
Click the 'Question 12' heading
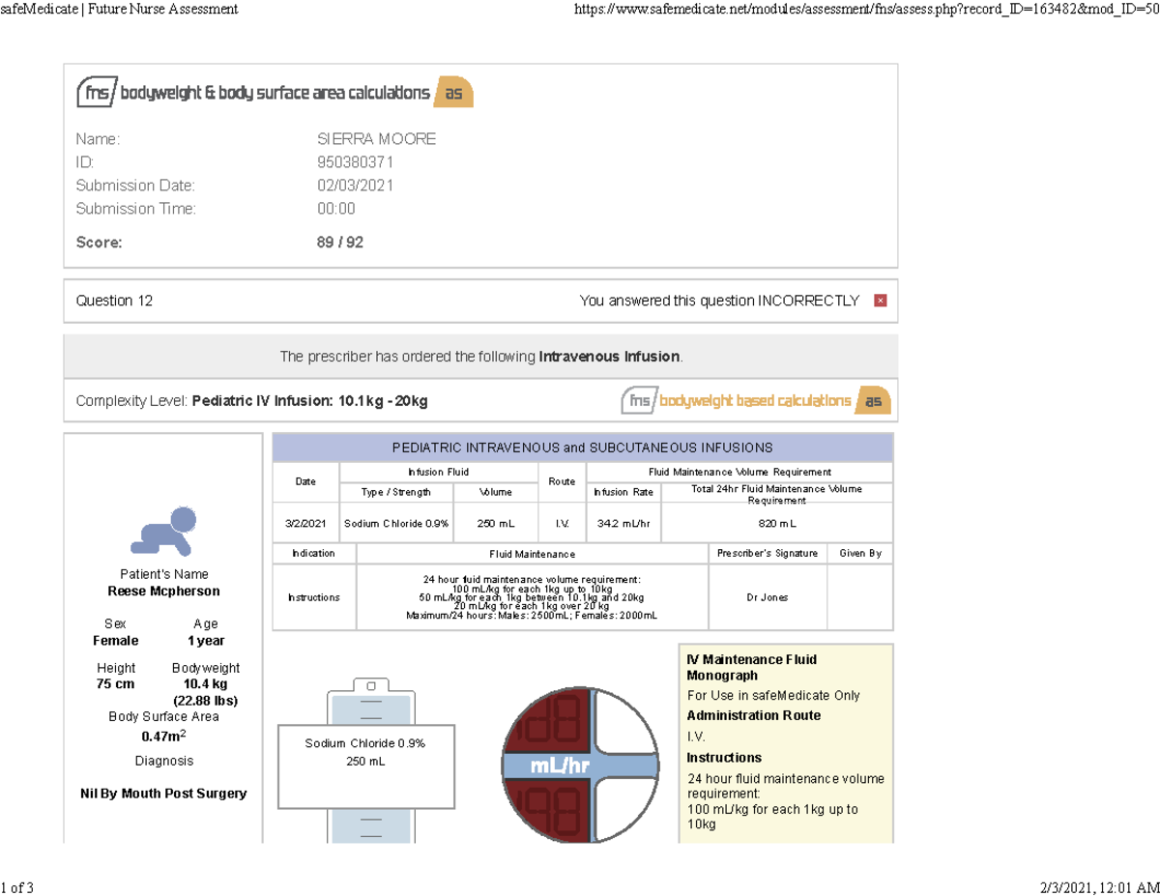114,301
